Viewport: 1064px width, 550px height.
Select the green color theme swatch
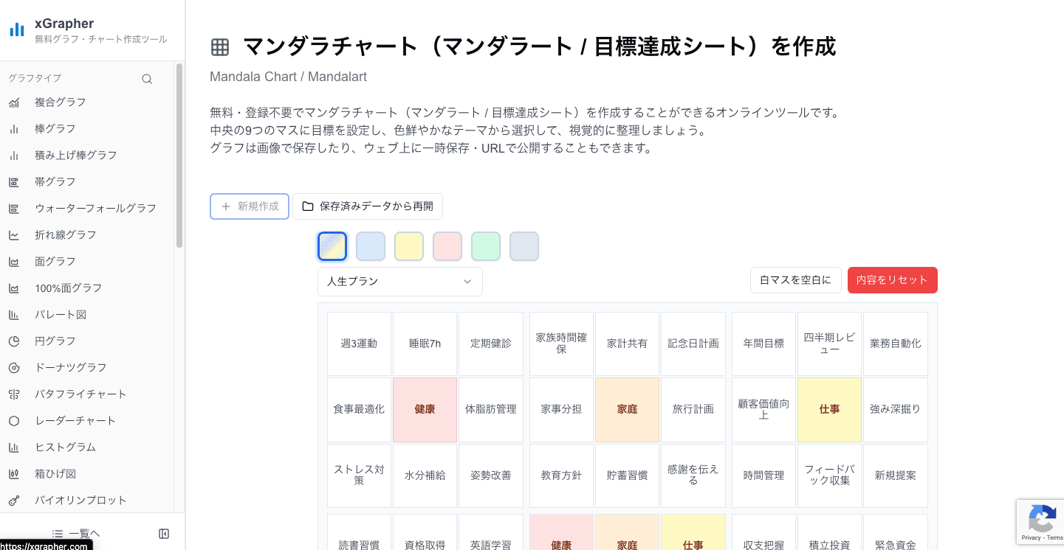tap(486, 246)
